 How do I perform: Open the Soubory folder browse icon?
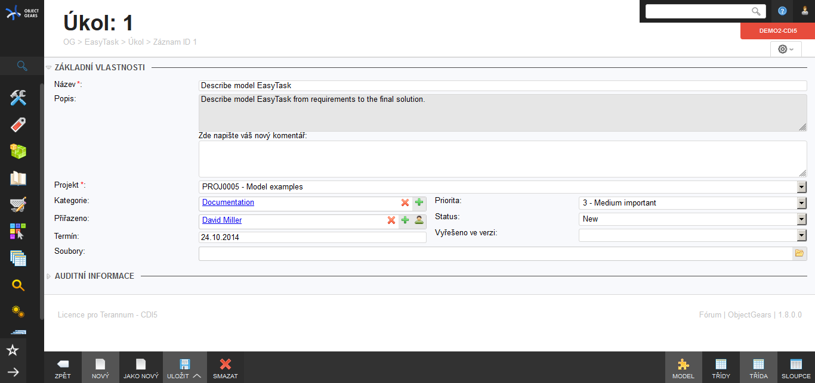coord(799,254)
